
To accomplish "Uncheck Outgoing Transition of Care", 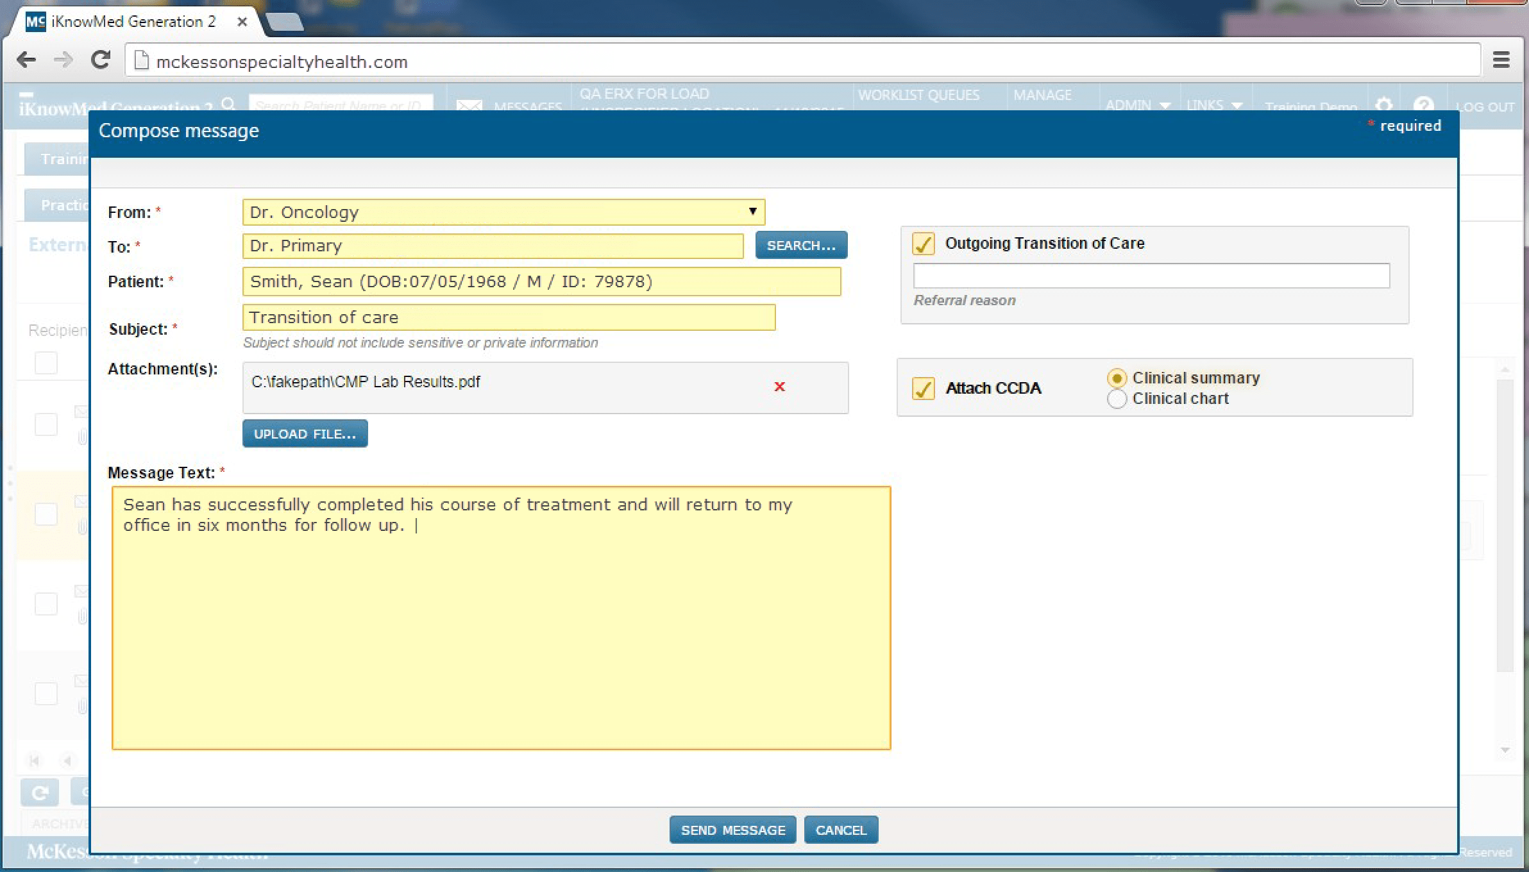I will pyautogui.click(x=924, y=243).
